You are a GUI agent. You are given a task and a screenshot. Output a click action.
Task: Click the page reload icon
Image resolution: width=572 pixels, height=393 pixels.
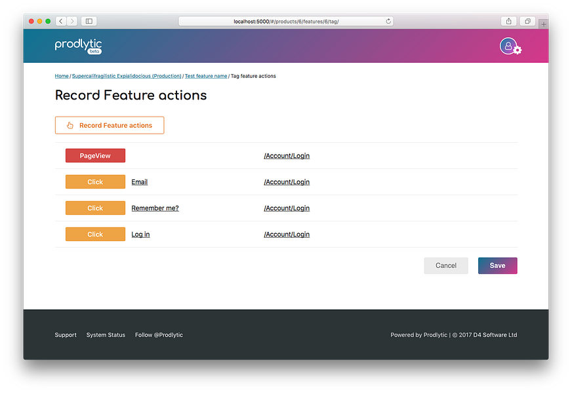click(x=388, y=22)
